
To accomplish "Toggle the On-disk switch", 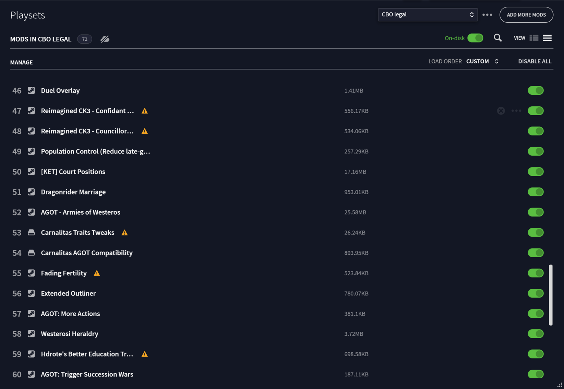I will pos(475,38).
